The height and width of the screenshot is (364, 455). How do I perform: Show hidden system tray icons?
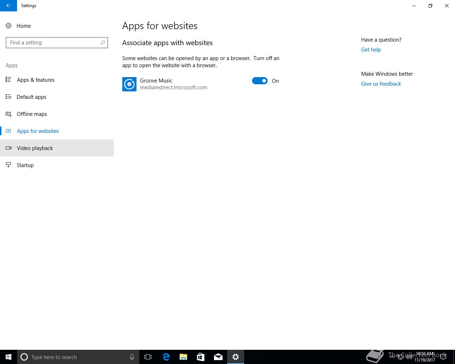click(x=392, y=357)
